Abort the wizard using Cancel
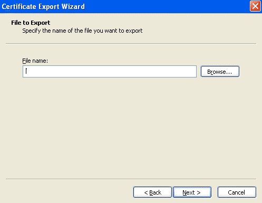This screenshot has width=262, height=203. coord(237,192)
